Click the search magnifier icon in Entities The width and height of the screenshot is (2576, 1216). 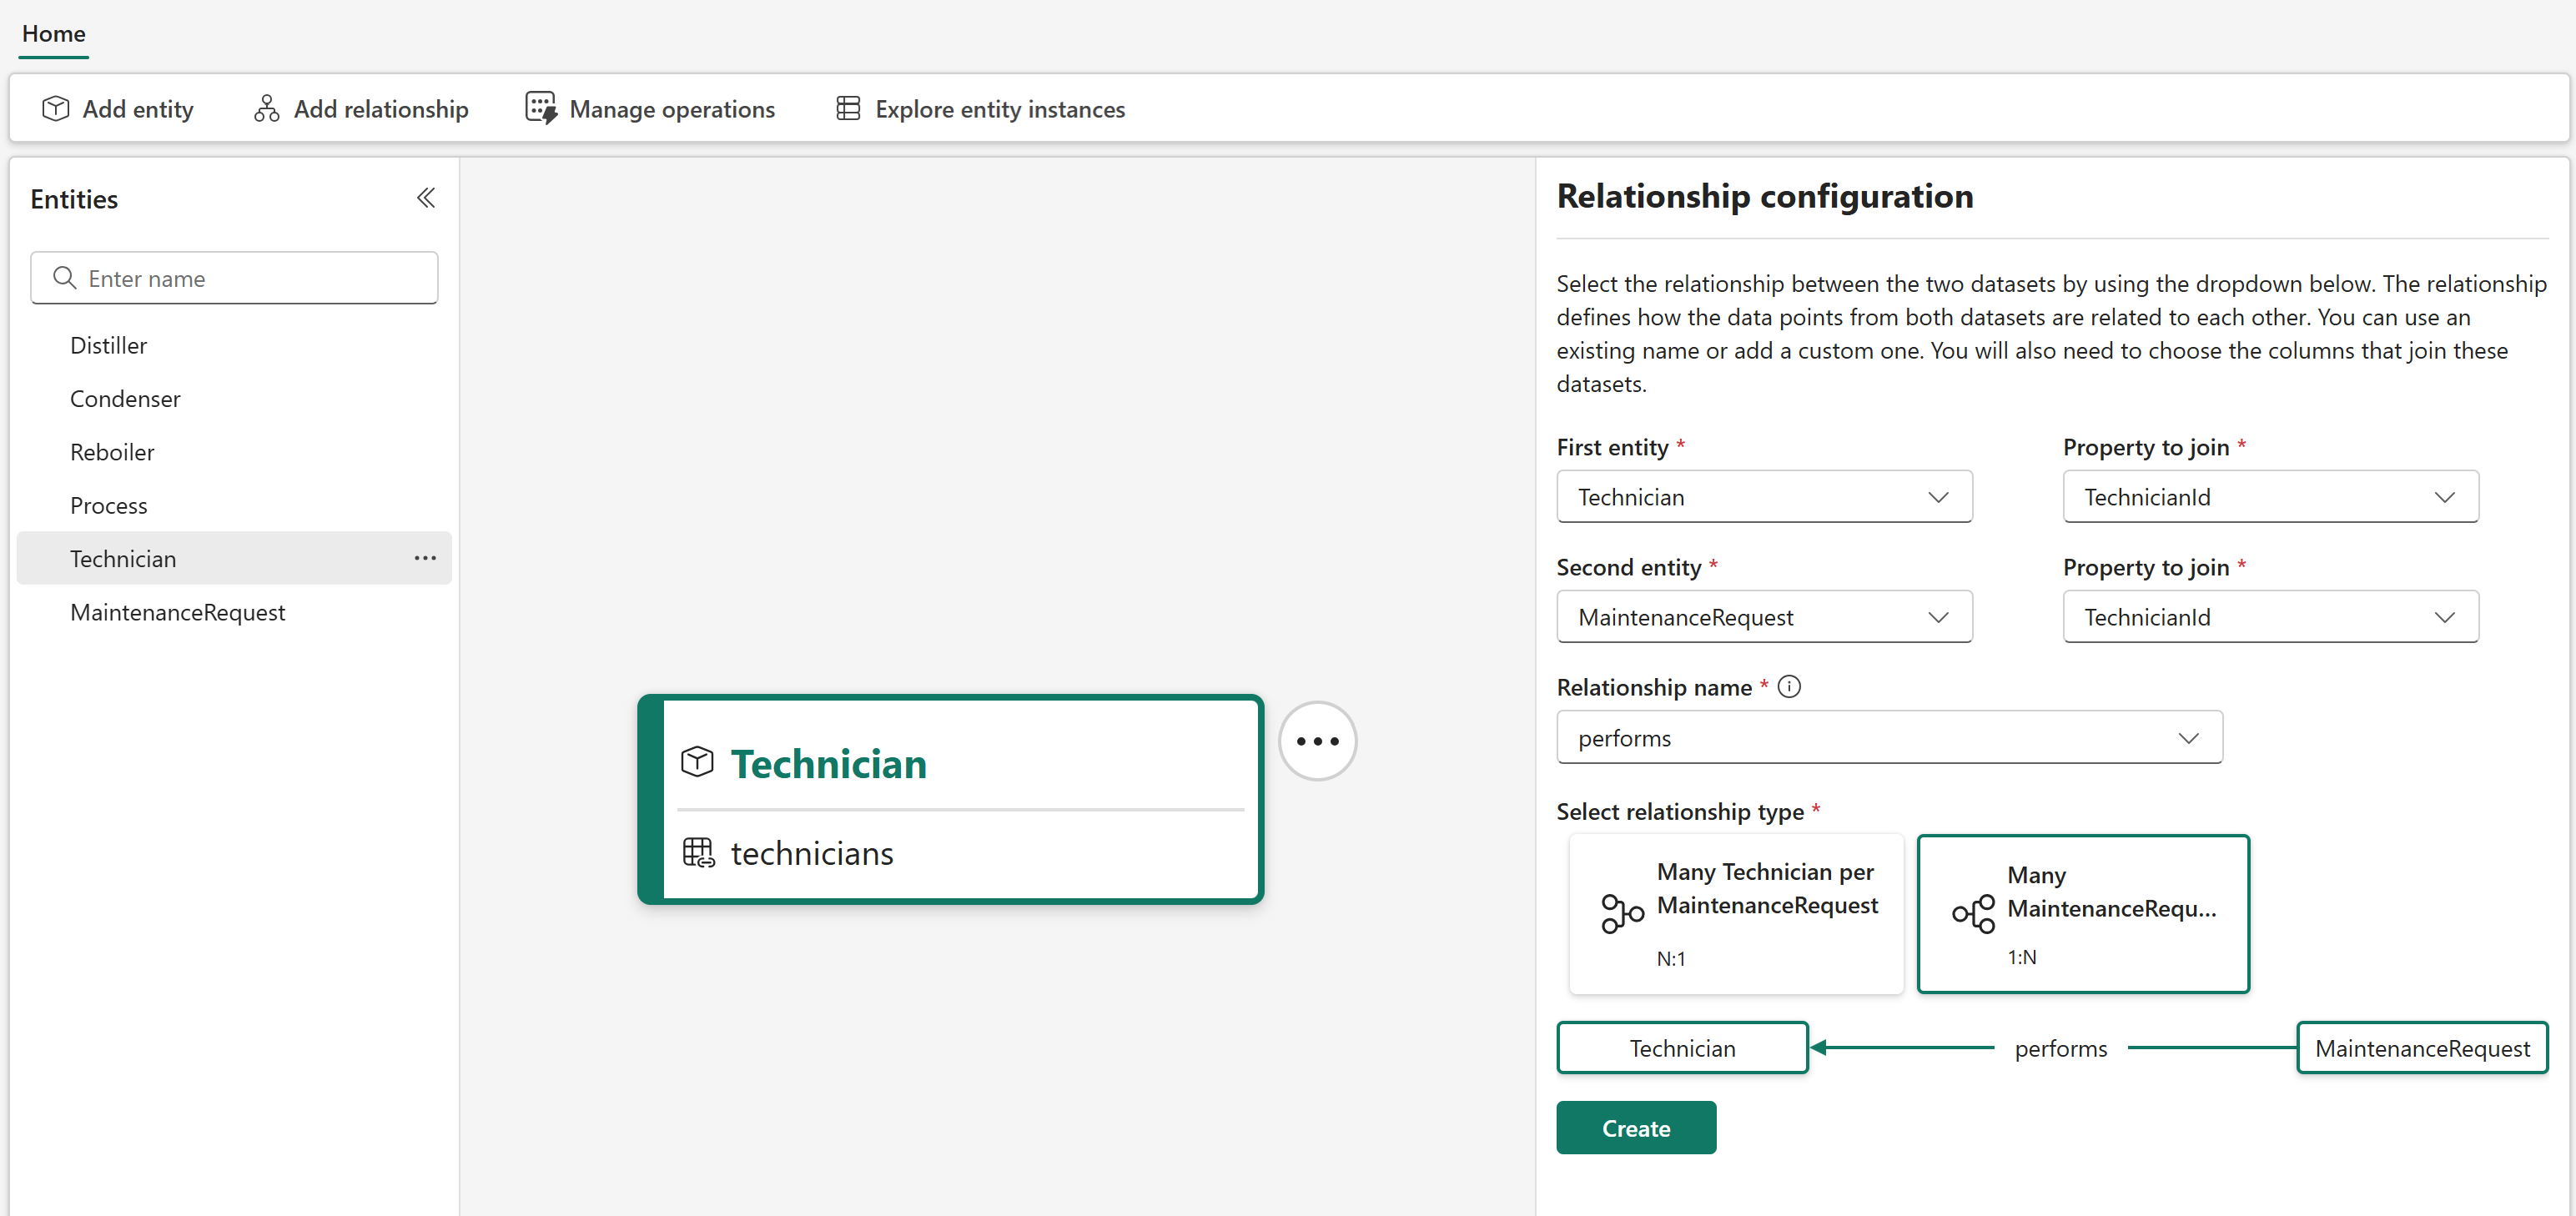(65, 278)
